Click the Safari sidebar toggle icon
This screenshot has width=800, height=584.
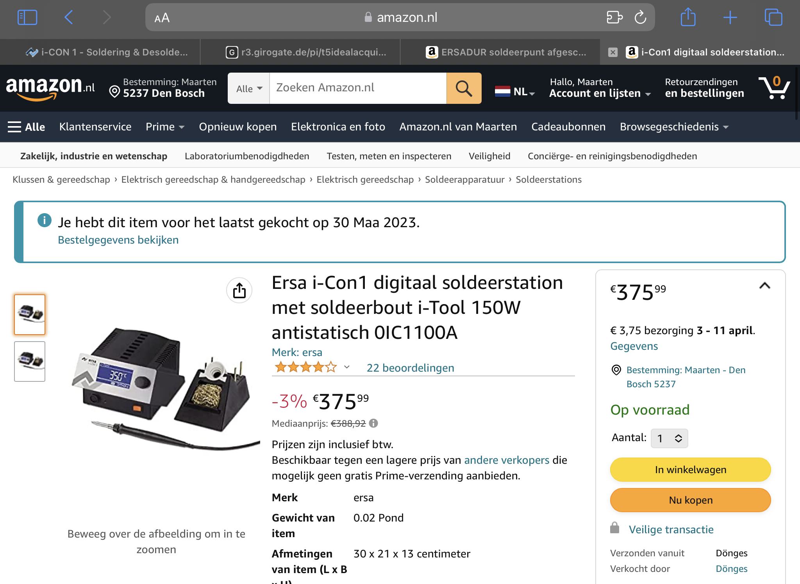tap(27, 18)
